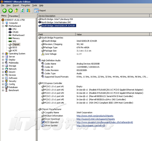
Task: Open the support.intel.com chipsets link
Action: (x=95, y=119)
